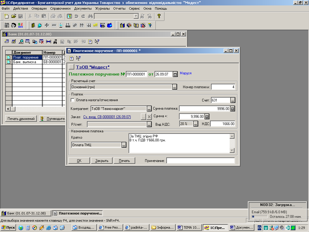The height and width of the screenshot is (232, 309).
Task: Click the Пуск start button
Action: tap(8, 227)
